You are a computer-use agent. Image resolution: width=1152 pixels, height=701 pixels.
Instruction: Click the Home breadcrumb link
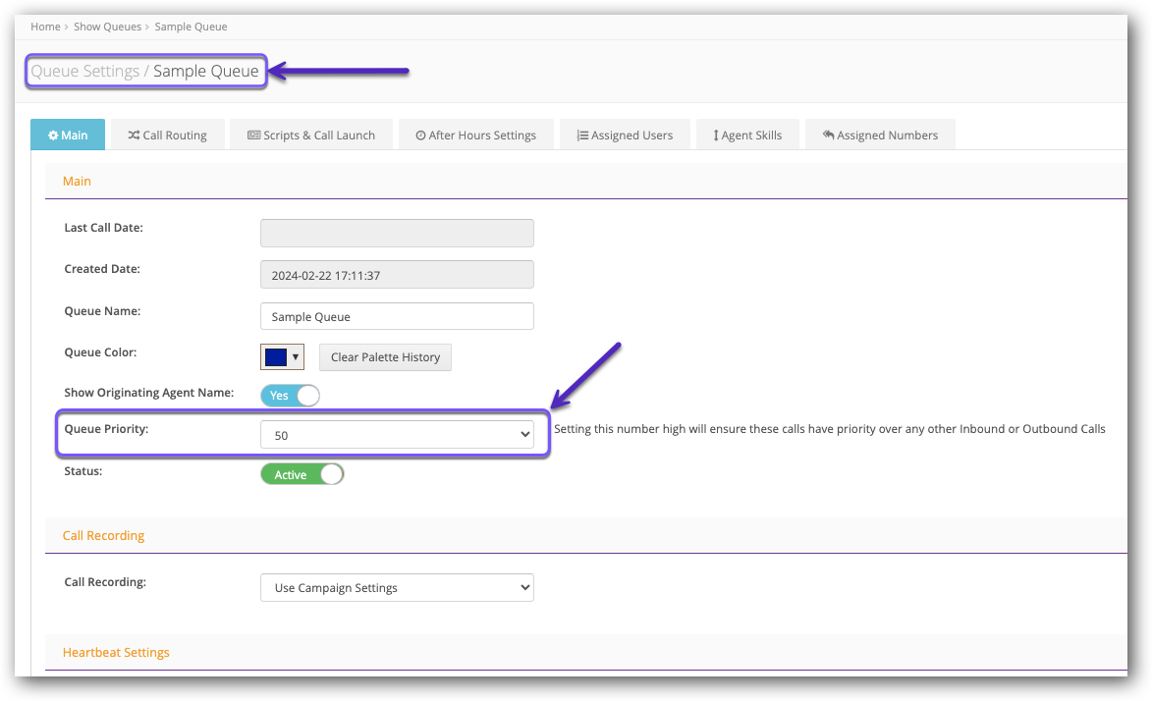(x=45, y=27)
